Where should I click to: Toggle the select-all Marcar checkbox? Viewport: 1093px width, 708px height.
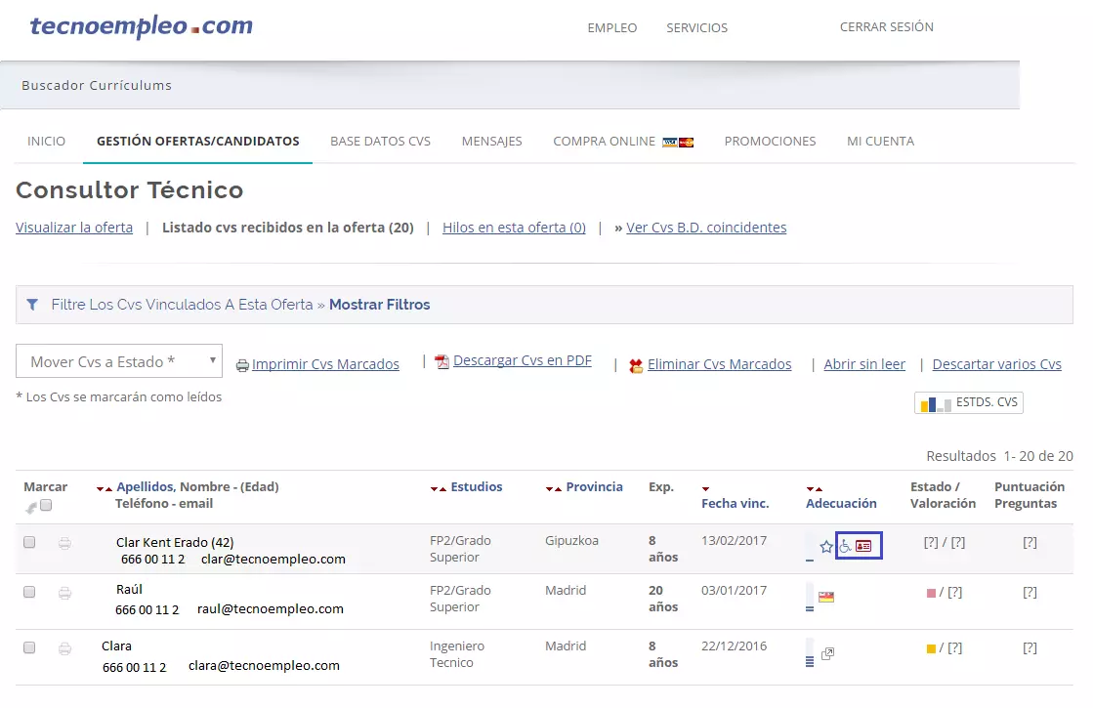[x=46, y=505]
